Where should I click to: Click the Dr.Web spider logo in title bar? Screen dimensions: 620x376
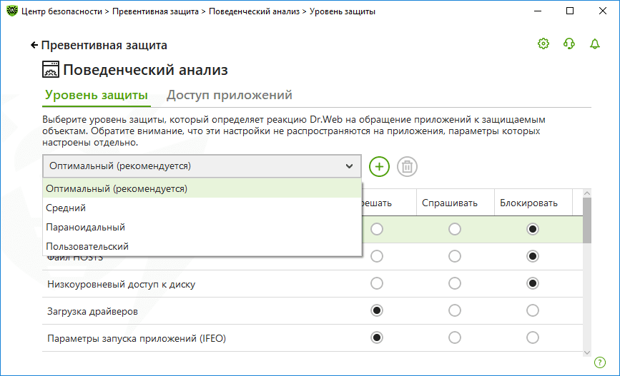pos(12,11)
